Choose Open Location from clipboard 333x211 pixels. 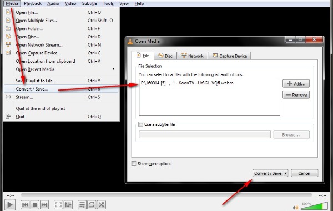[62, 61]
